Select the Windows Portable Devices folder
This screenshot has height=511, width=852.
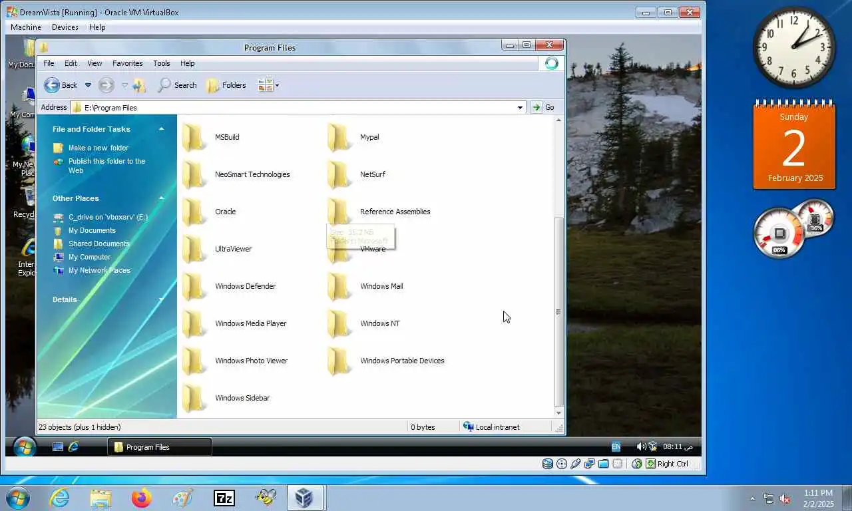(386, 361)
